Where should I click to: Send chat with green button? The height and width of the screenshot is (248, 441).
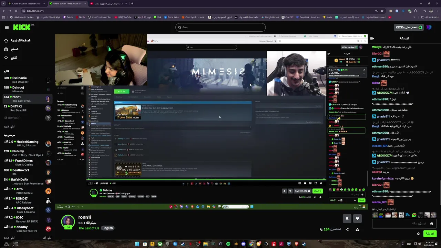(430, 234)
